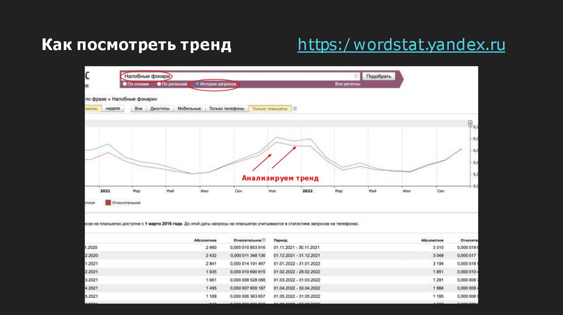Switch to the Только телефоны tab

227,109
